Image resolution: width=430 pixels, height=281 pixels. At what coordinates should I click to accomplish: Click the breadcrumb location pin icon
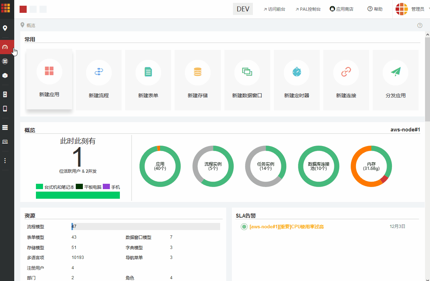point(22,25)
